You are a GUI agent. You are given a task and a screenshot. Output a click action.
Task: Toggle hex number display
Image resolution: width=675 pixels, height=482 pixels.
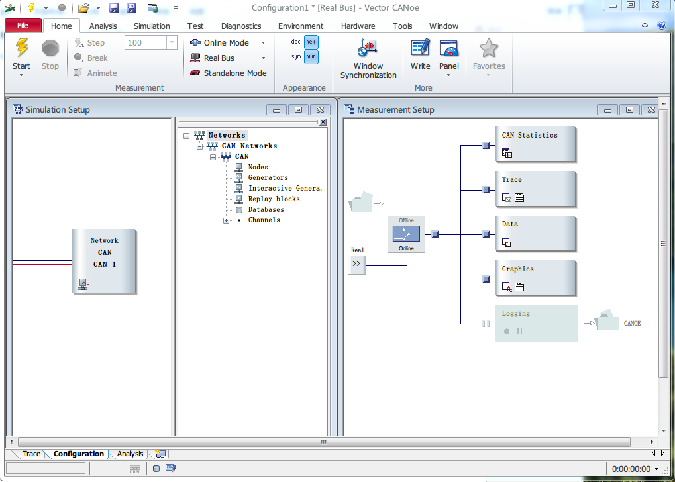[x=311, y=42]
